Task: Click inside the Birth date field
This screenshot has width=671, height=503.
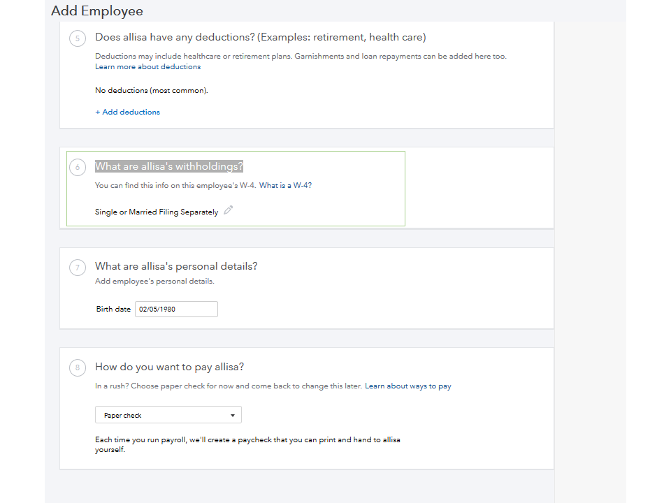Action: click(x=176, y=309)
